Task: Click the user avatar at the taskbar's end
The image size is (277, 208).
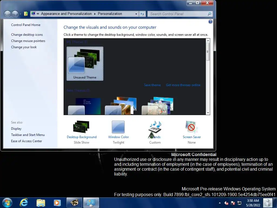Action: [x=268, y=203]
